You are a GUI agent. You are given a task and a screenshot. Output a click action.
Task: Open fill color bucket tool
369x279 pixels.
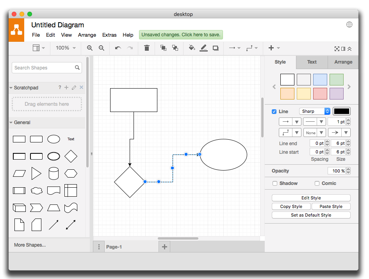pos(192,48)
